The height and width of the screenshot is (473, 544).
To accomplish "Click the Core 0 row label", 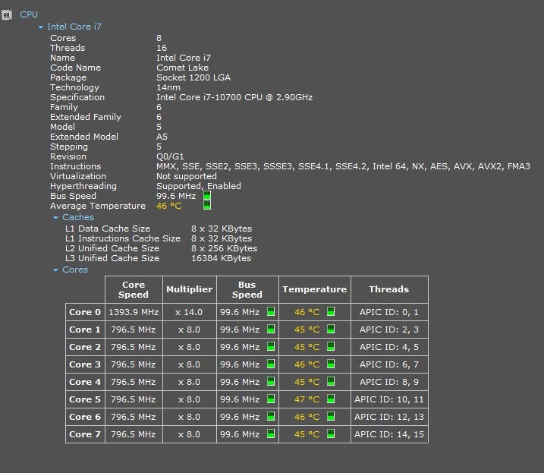I will click(85, 312).
